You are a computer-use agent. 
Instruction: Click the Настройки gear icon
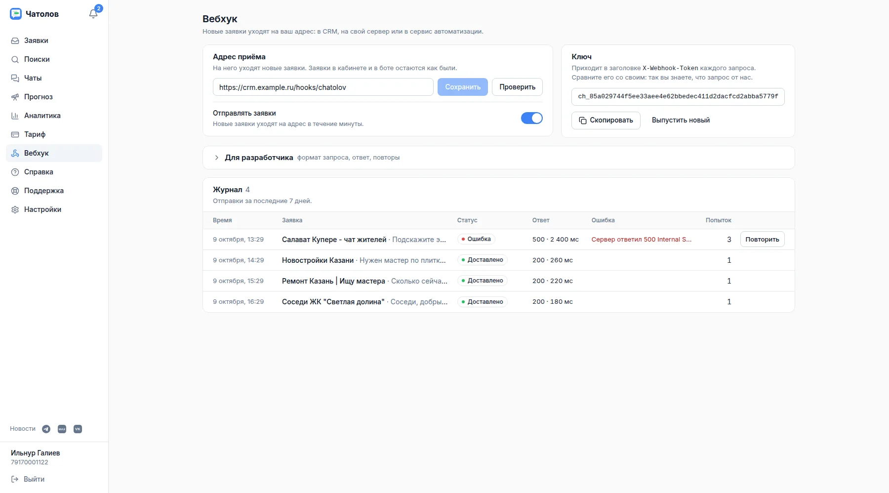coord(15,209)
